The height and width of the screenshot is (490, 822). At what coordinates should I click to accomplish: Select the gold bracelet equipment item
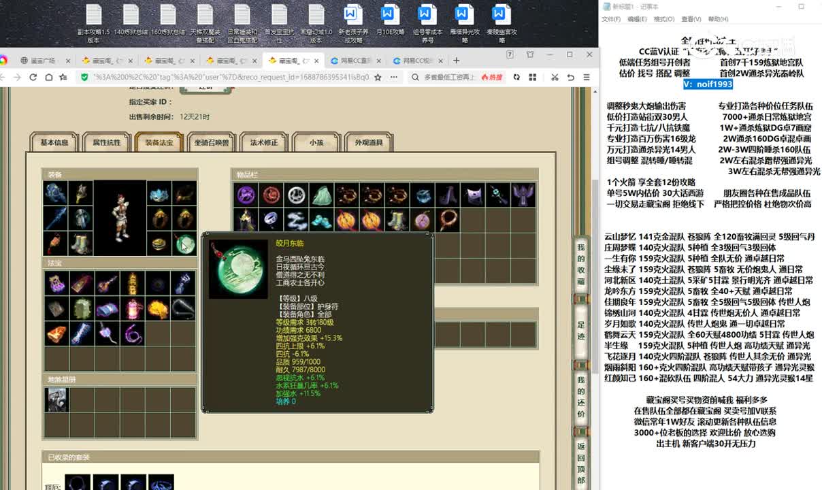click(159, 243)
